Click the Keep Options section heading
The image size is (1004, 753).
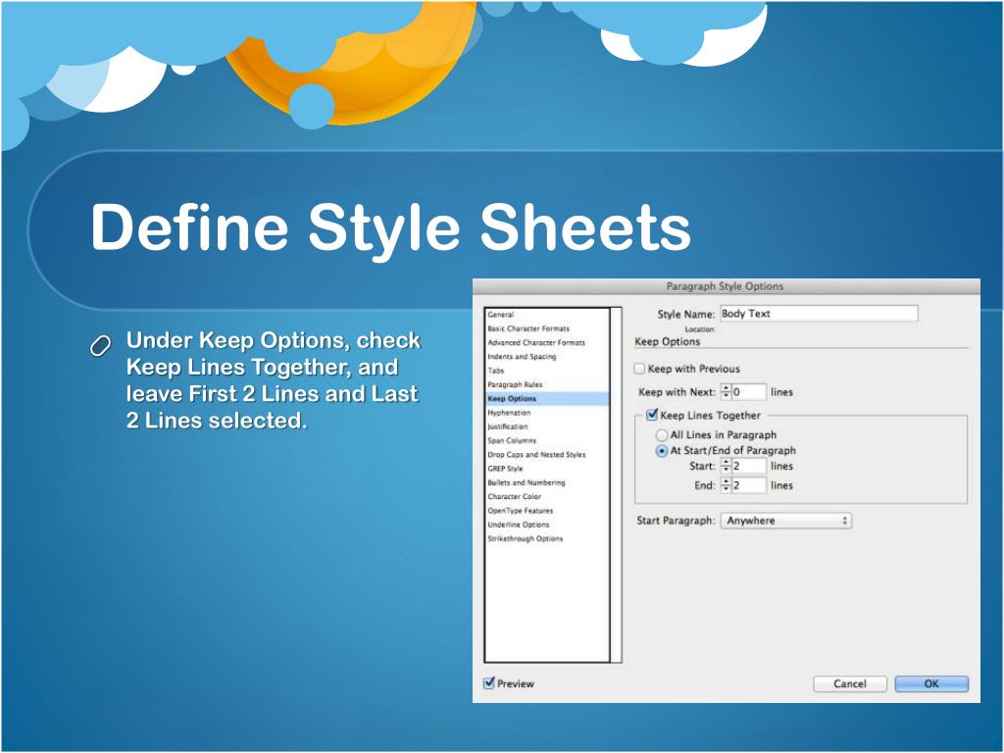667,342
